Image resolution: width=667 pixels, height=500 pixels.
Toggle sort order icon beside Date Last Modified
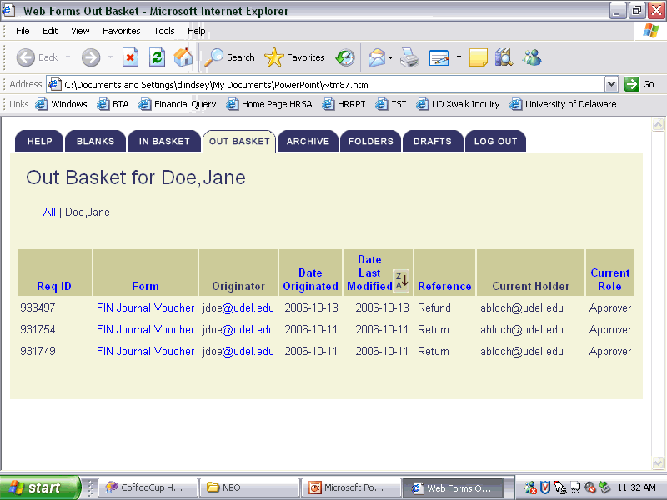point(402,281)
